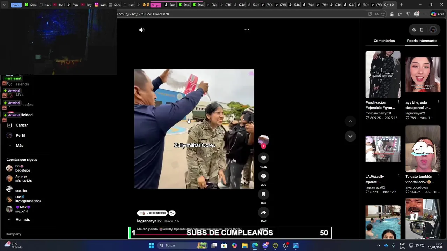Image resolution: width=447 pixels, height=251 pixels.
Task: Click the Company footer heading
Action: [x=13, y=234]
